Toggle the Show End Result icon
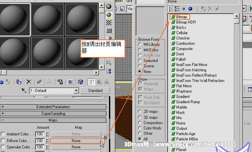The image size is (252, 152). coord(91,82)
